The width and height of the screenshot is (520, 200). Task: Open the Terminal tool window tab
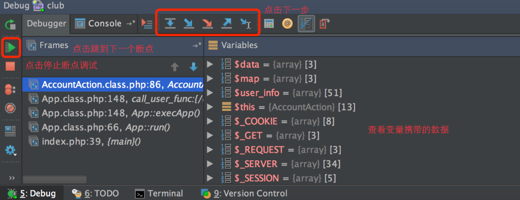click(x=159, y=193)
